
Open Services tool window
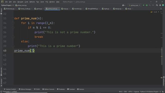81,89
